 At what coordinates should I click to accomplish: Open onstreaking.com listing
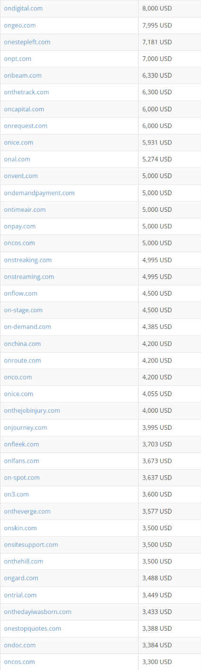point(28,260)
